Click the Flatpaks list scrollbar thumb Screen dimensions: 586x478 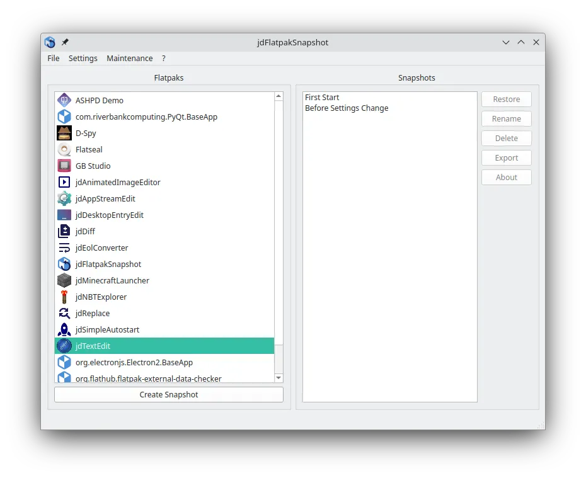[279, 222]
